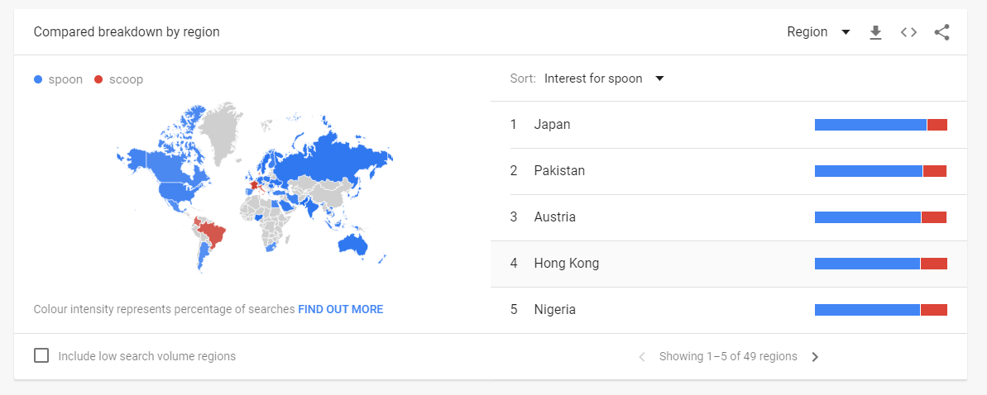Click Japan's spoon versus scoop bar

(880, 125)
